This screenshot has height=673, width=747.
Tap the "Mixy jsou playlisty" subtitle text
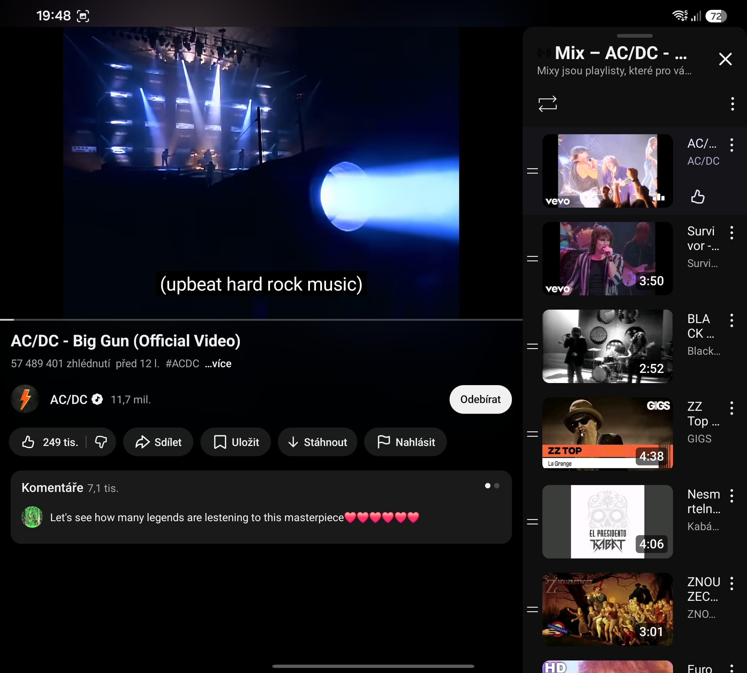pyautogui.click(x=614, y=71)
